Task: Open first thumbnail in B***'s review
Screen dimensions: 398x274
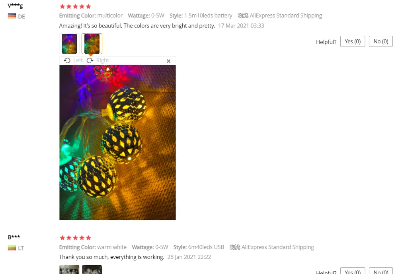Action: pos(69,270)
